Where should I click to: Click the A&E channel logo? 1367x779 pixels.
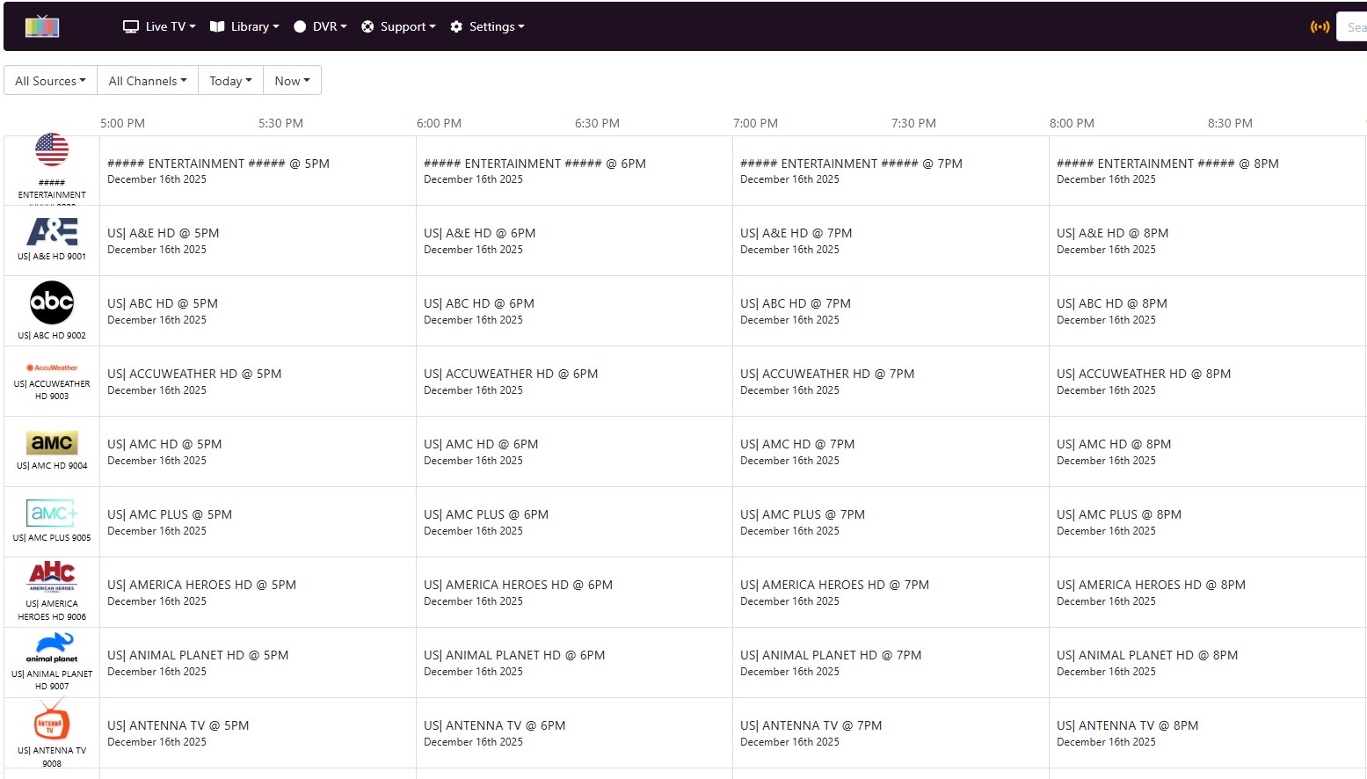(52, 231)
